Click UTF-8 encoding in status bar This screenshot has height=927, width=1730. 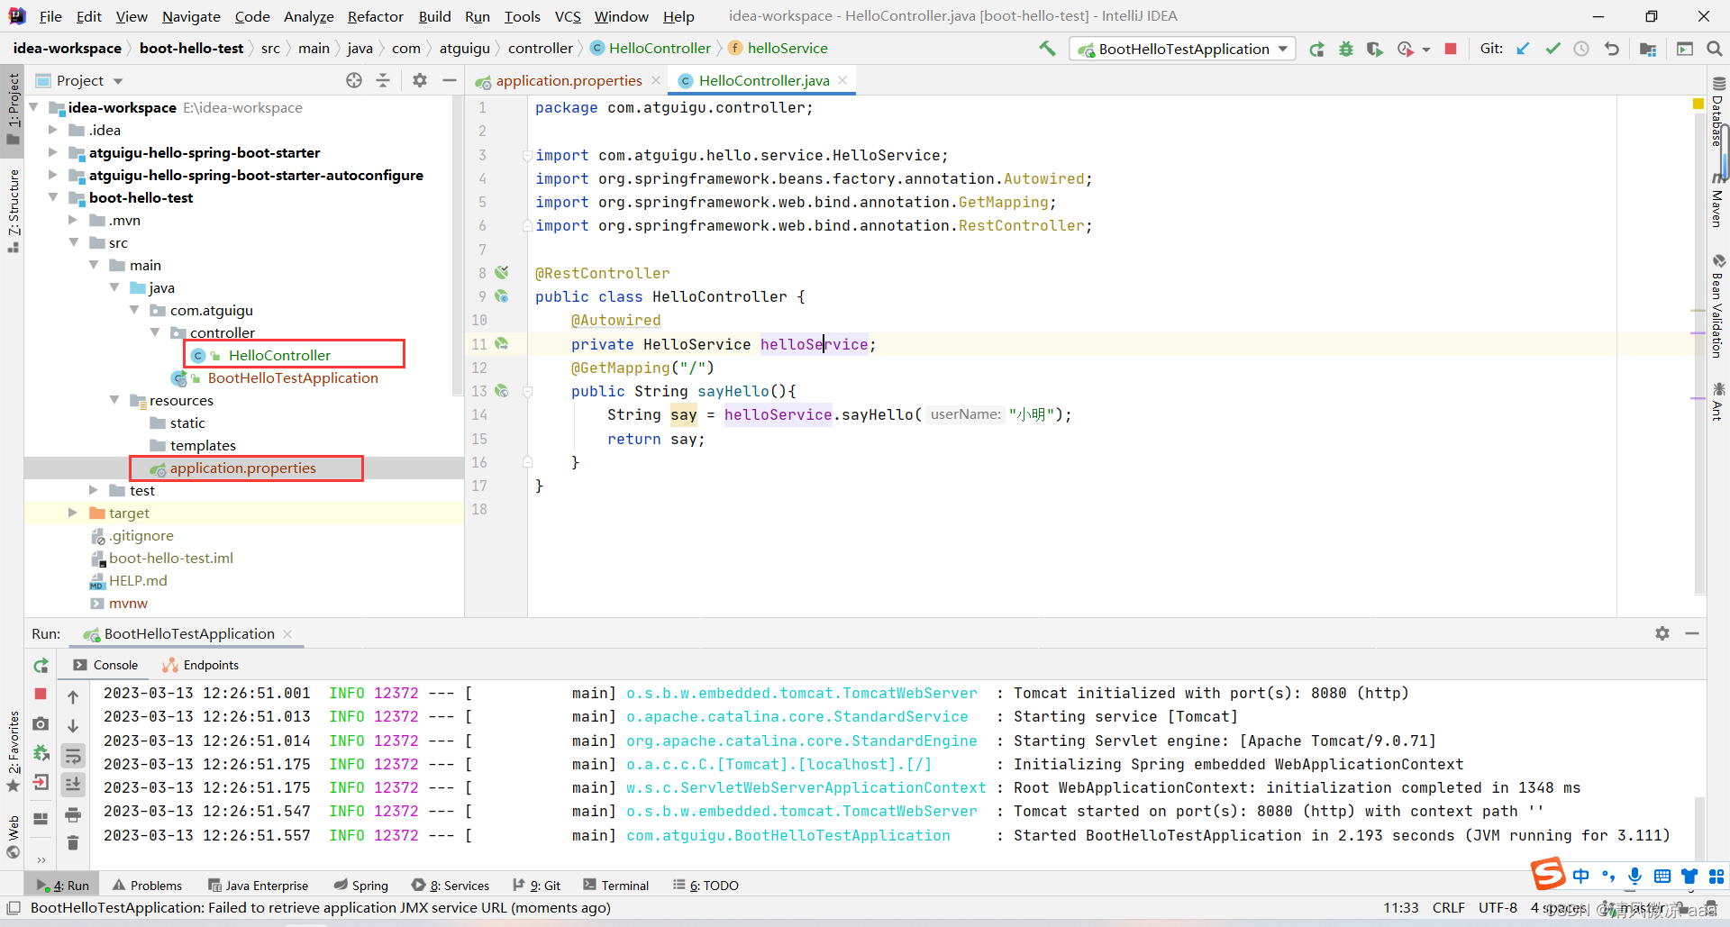tap(1498, 907)
